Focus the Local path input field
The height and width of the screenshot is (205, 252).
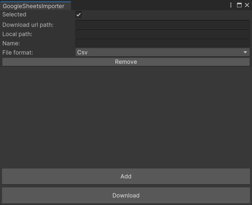coord(162,34)
